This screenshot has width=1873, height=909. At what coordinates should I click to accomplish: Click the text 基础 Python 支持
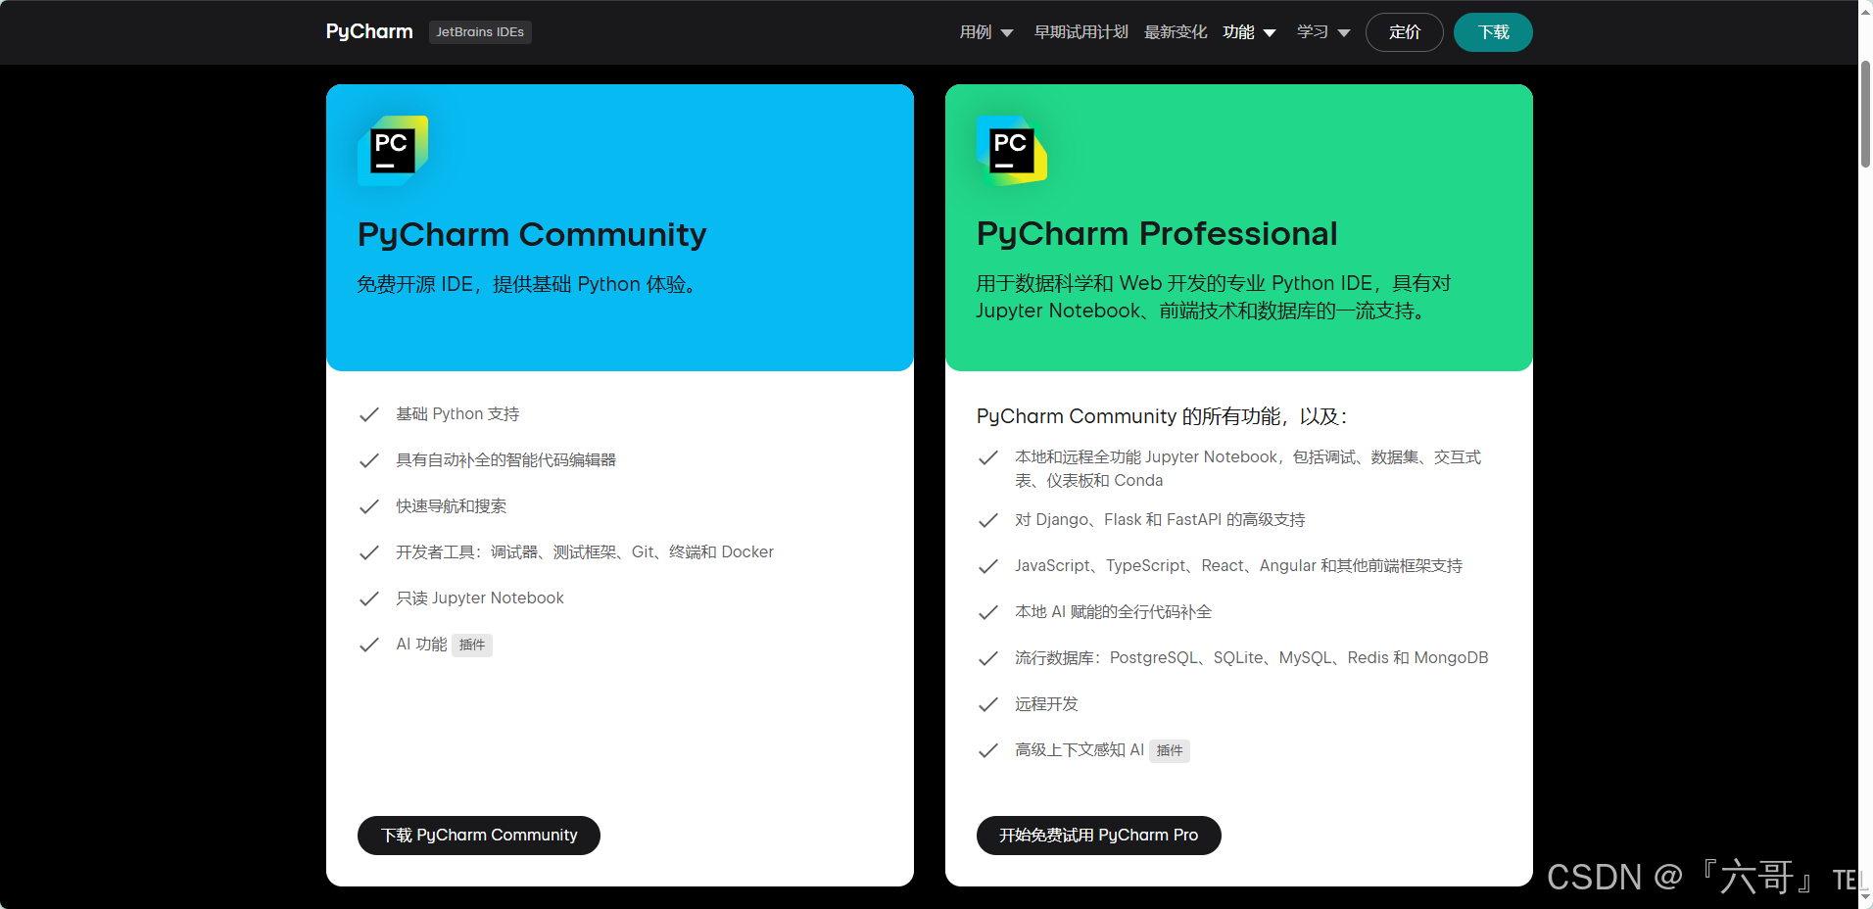pyautogui.click(x=457, y=414)
